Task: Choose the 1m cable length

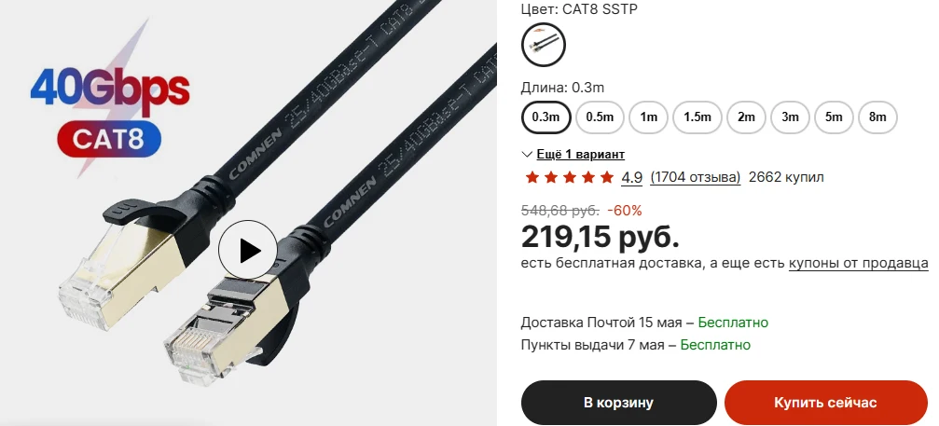Action: tap(649, 117)
